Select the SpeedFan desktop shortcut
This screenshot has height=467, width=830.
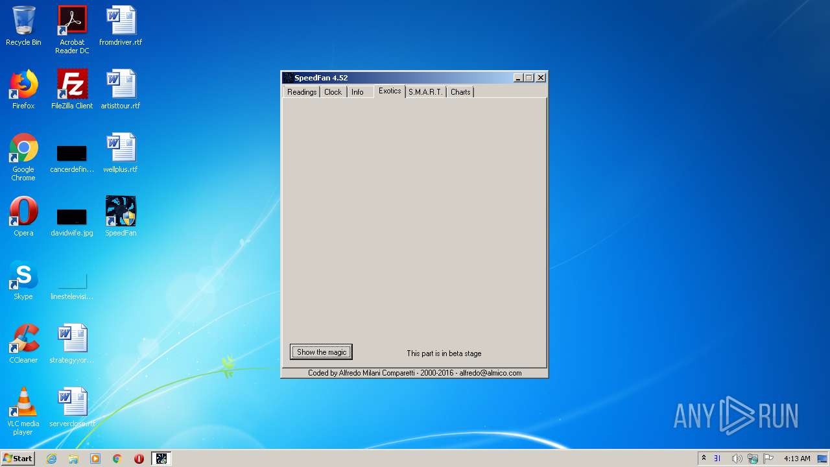click(x=121, y=217)
